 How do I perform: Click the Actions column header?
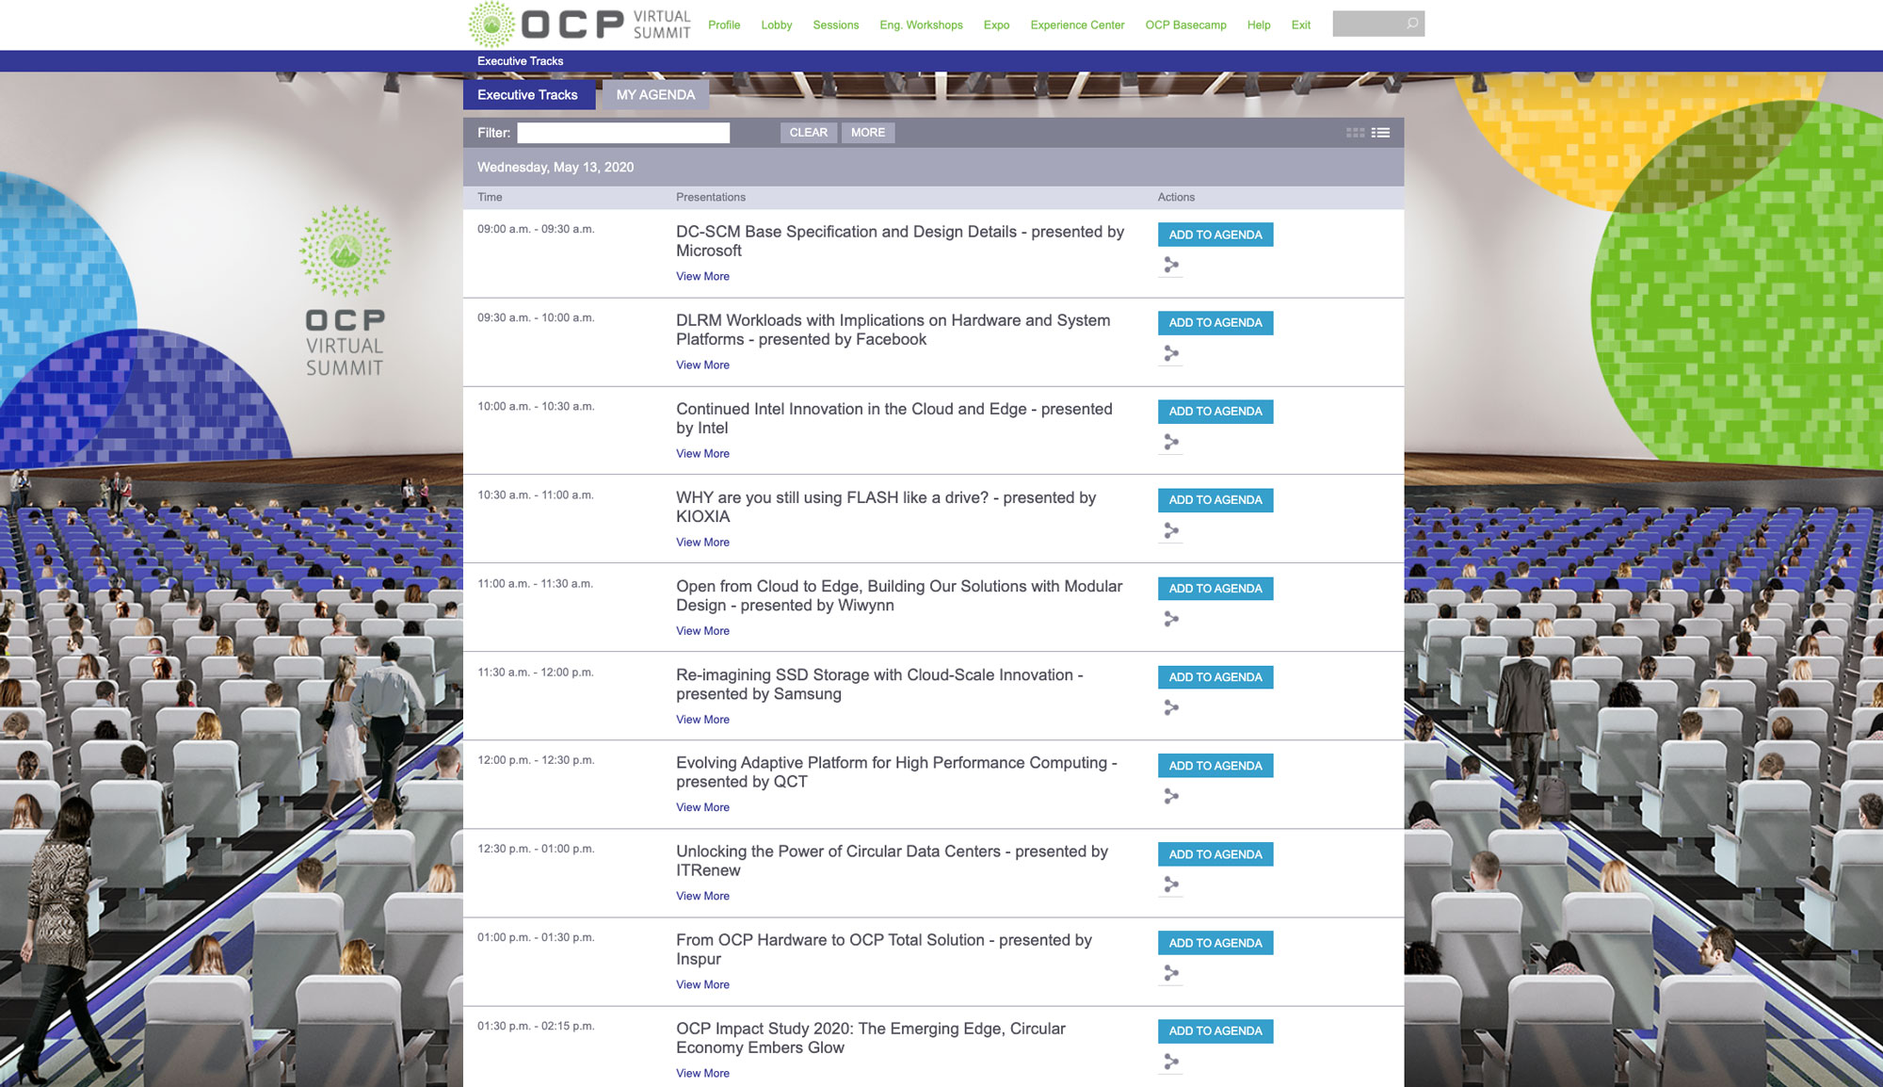pyautogui.click(x=1176, y=197)
